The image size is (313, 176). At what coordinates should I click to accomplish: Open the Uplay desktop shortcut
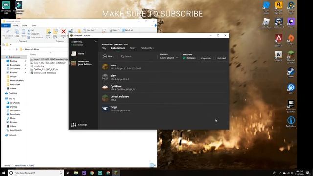point(291,89)
